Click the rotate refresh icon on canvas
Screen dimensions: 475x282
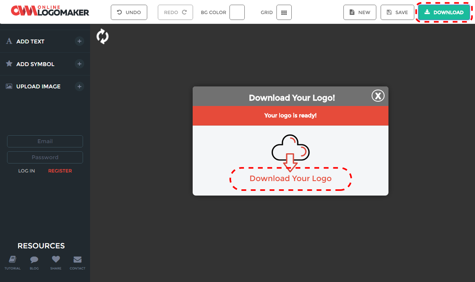(103, 36)
